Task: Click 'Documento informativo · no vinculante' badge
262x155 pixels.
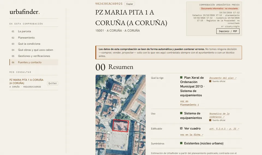Action: pyautogui.click(x=219, y=8)
